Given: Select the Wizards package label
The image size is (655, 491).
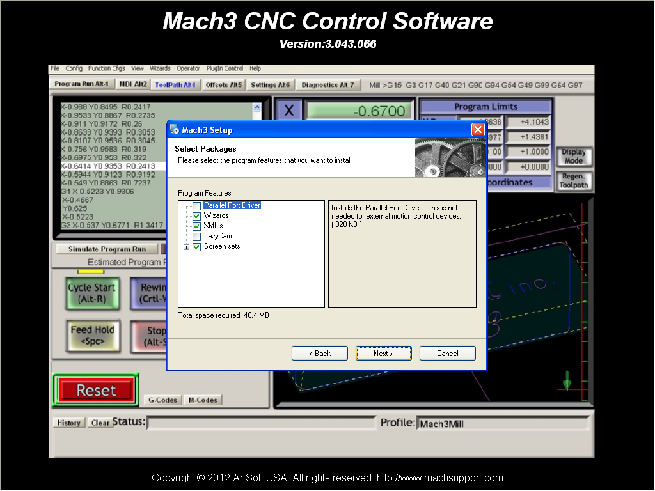Looking at the screenshot, I should [x=216, y=215].
